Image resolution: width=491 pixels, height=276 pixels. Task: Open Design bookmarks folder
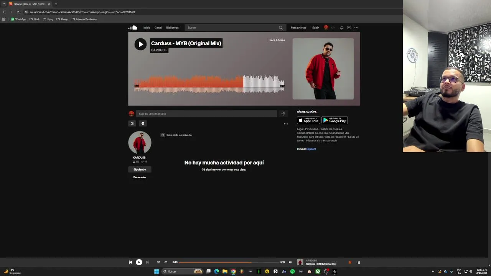(62, 19)
